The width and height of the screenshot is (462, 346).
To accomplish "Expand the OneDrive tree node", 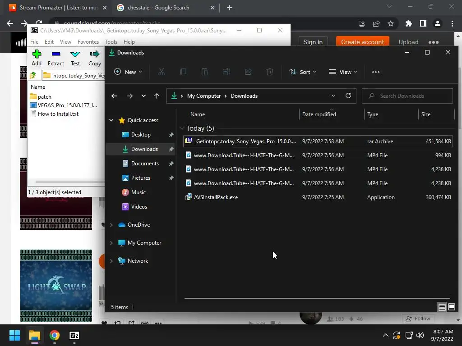I will click(x=111, y=225).
